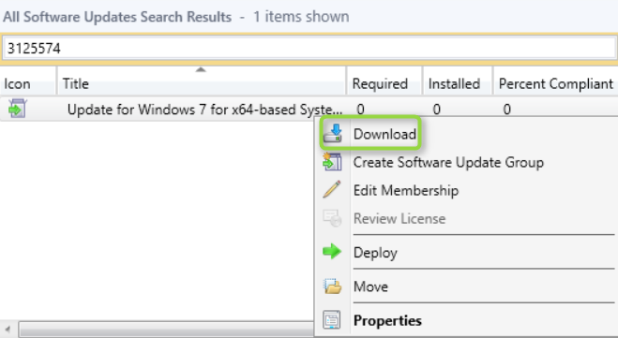618x338 pixels.
Task: Sort by the Installed column header
Action: 458,81
